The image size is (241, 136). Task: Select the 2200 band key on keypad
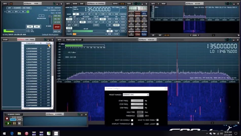point(131,18)
